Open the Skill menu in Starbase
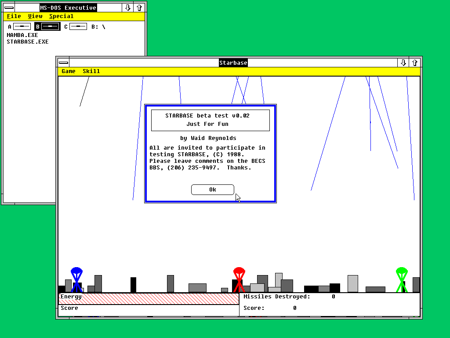 (x=91, y=71)
